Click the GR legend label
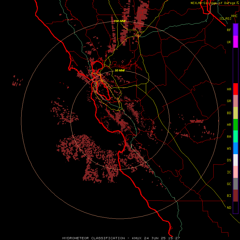Image resolution: width=240 pixels, height=240 pixels. [x=229, y=101]
